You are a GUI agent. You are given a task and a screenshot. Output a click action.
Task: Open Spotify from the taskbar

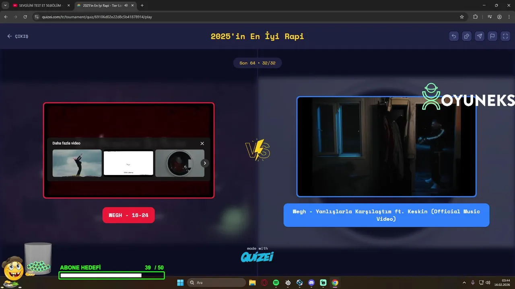(276, 283)
